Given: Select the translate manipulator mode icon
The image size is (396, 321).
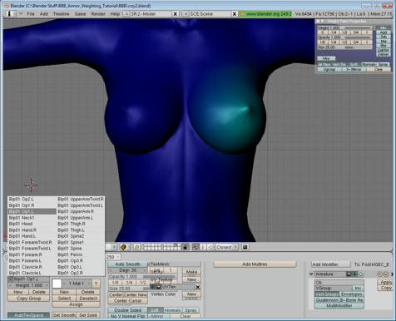Looking at the screenshot, I should (203, 247).
